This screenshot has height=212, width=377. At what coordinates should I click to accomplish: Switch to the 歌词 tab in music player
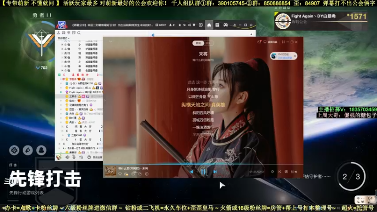(x=198, y=43)
